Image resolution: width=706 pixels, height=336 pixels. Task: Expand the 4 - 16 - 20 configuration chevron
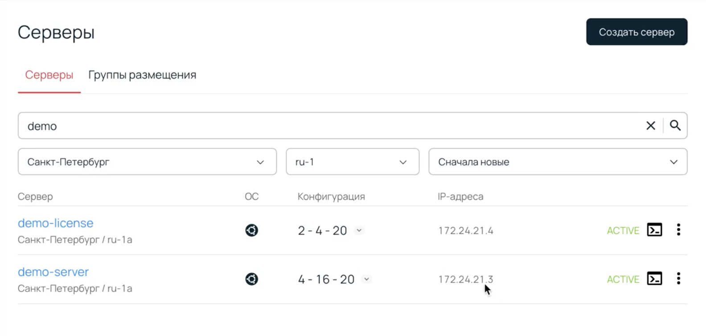tap(366, 279)
